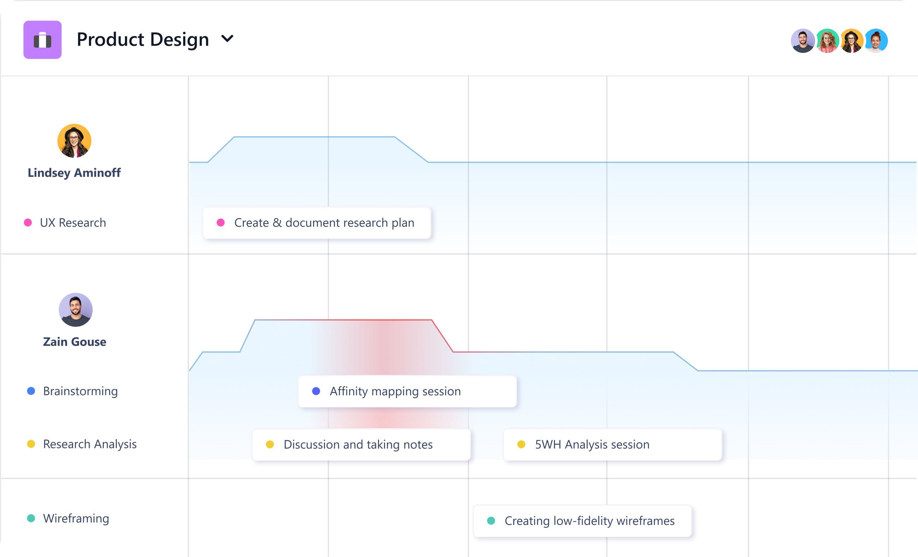Open the Product Design project title

coord(143,40)
